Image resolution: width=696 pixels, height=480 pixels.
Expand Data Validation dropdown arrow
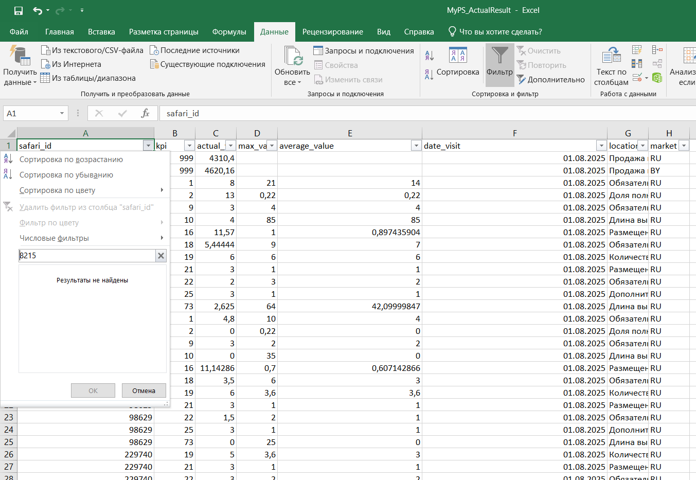[647, 78]
